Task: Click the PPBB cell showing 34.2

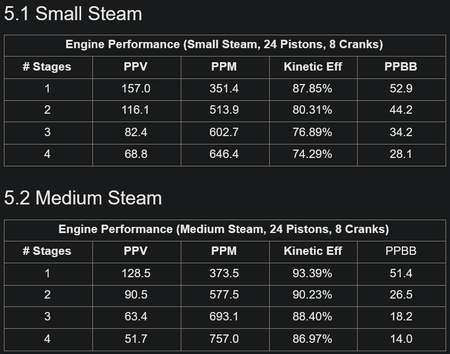Action: click(401, 132)
